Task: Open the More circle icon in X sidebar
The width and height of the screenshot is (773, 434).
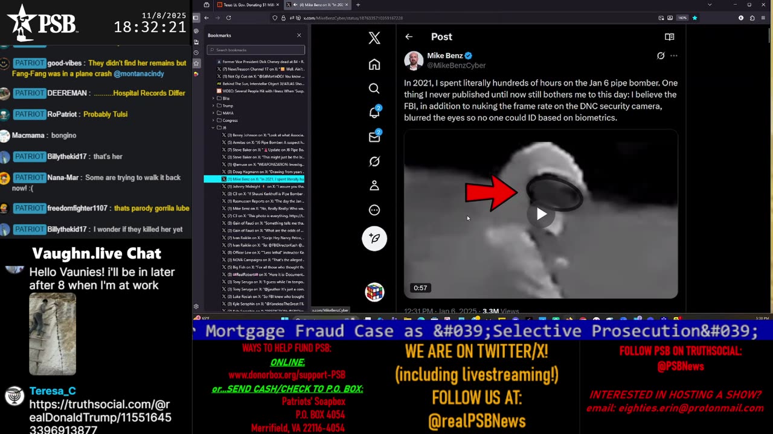Action: [x=374, y=210]
